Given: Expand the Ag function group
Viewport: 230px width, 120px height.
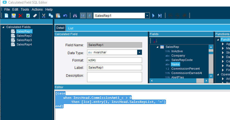Looking at the screenshot, I should point(223,44).
